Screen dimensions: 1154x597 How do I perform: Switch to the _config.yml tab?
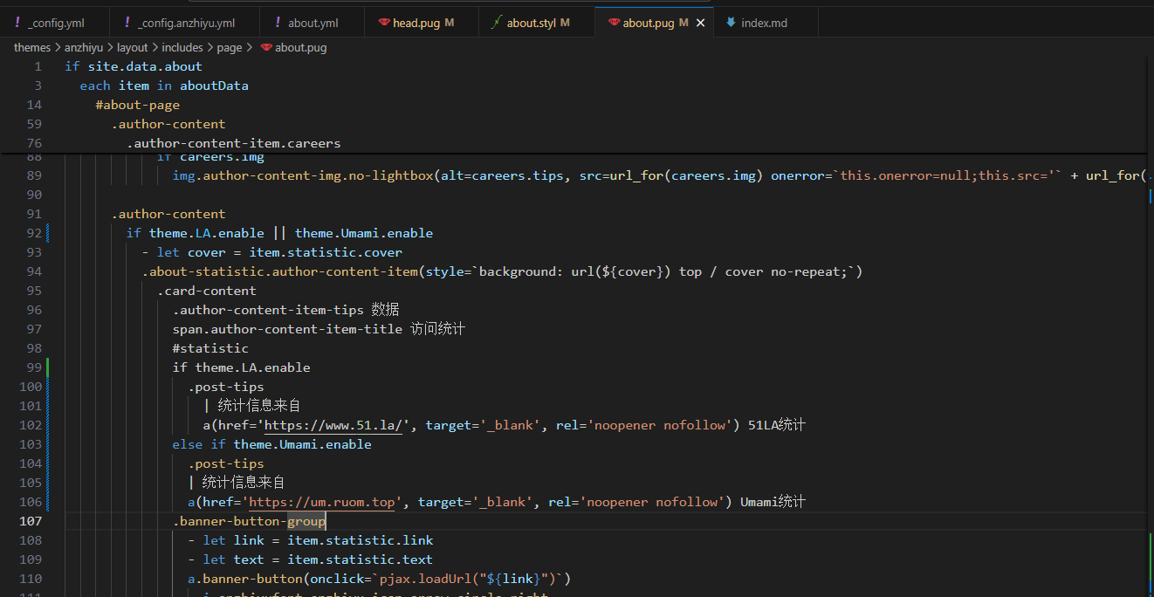point(56,23)
